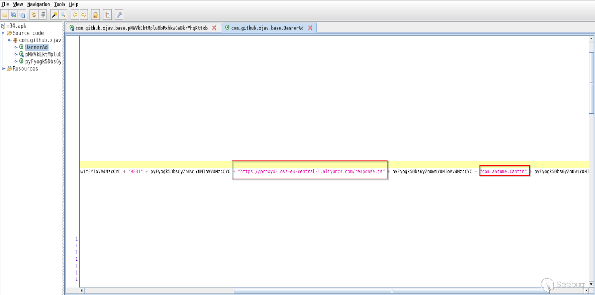
Task: Select the m94.apk root node
Action: click(x=16, y=26)
